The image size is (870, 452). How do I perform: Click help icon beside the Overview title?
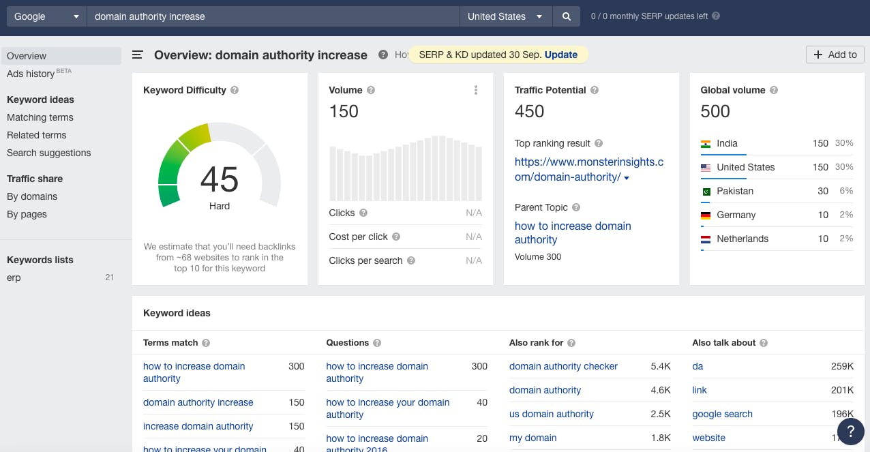pos(384,55)
